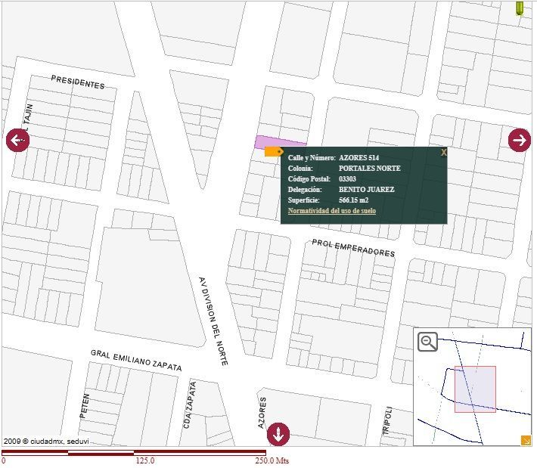Viewport: 537px width, 468px height.
Task: Select the highlighted purple parcel
Action: (x=281, y=141)
